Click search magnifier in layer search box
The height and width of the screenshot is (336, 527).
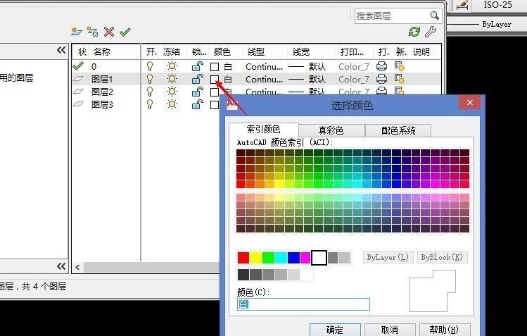click(435, 15)
